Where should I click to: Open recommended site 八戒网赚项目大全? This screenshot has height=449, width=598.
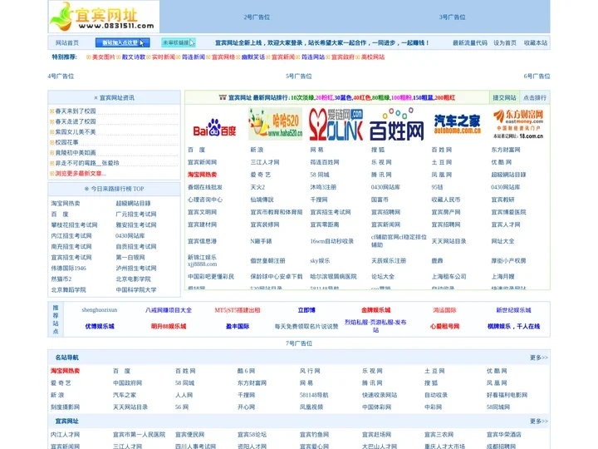(x=169, y=310)
